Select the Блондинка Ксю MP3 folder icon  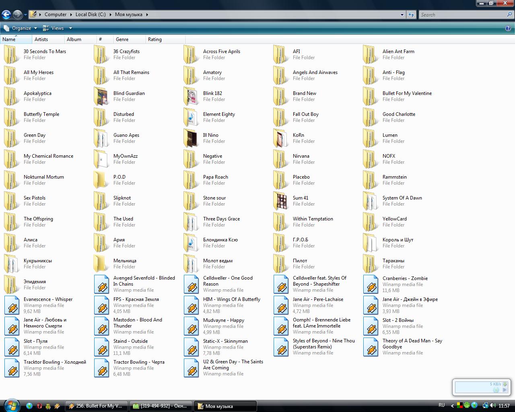point(191,243)
